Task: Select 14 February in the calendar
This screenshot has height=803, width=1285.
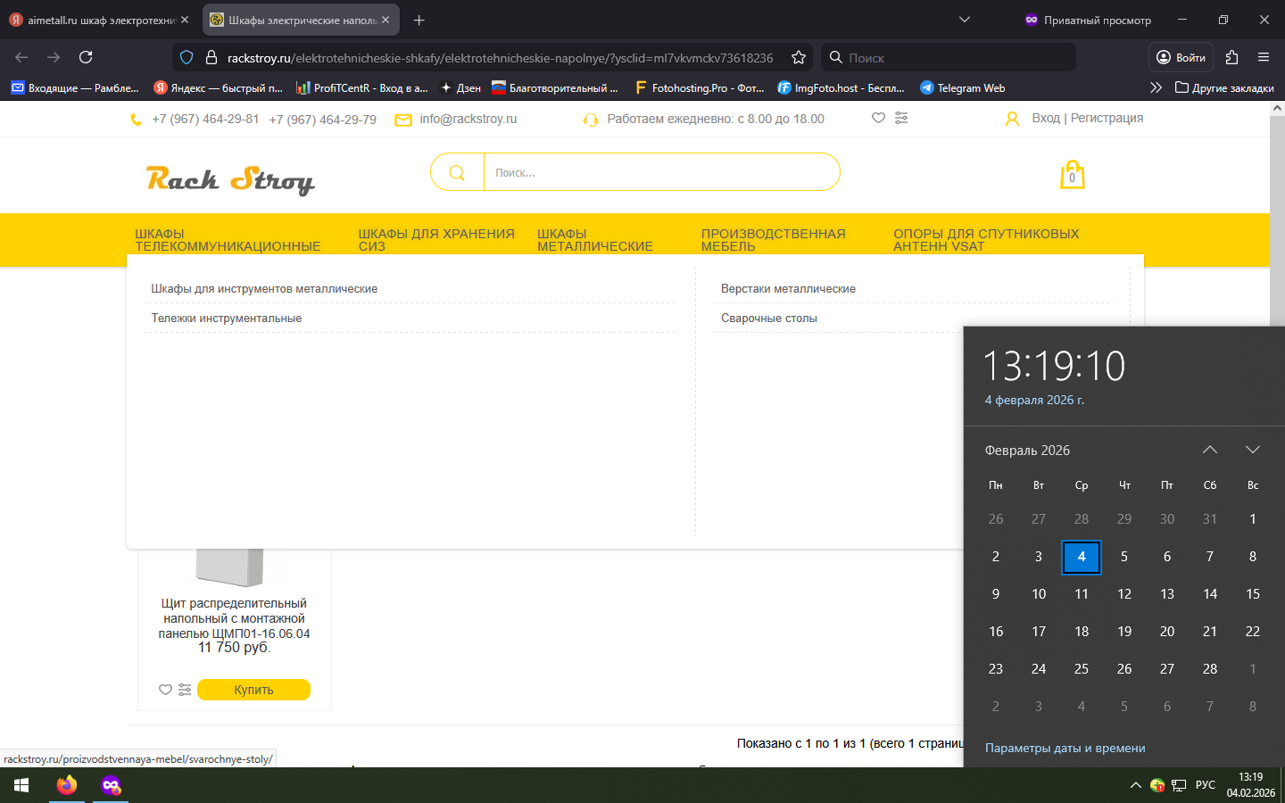Action: (1210, 594)
